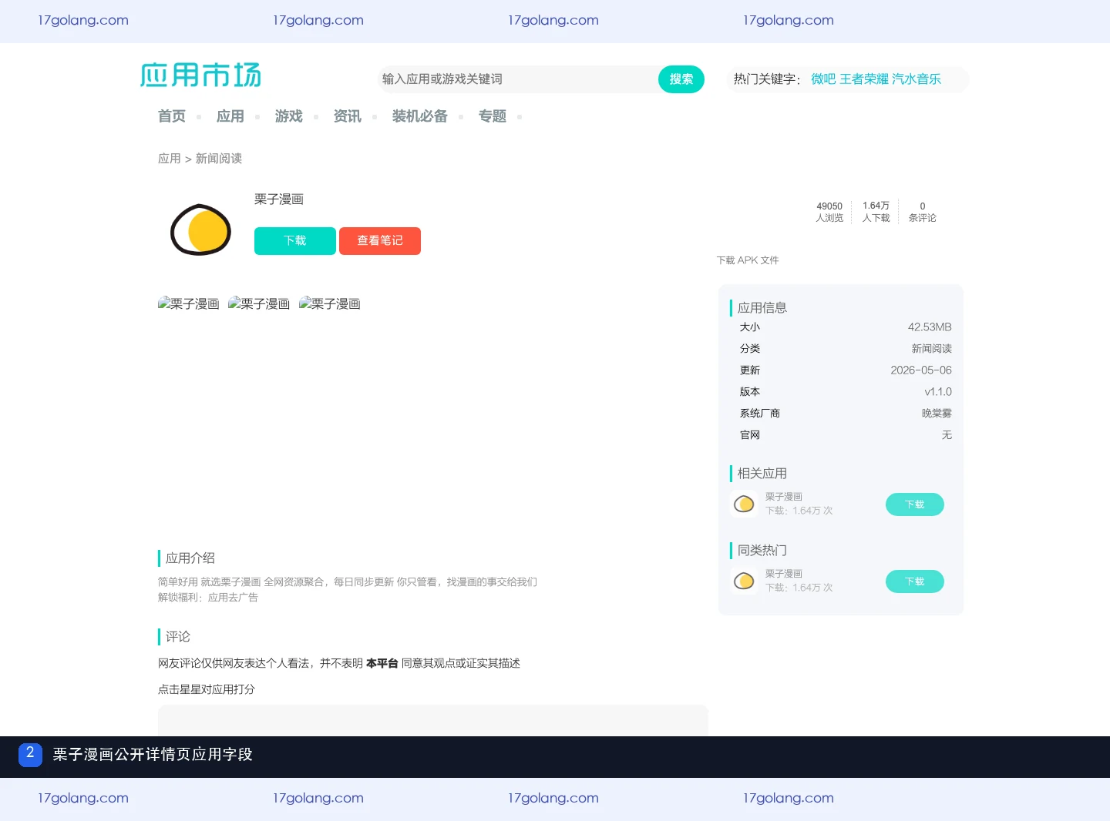
Task: Focus the app search input field
Action: click(518, 79)
